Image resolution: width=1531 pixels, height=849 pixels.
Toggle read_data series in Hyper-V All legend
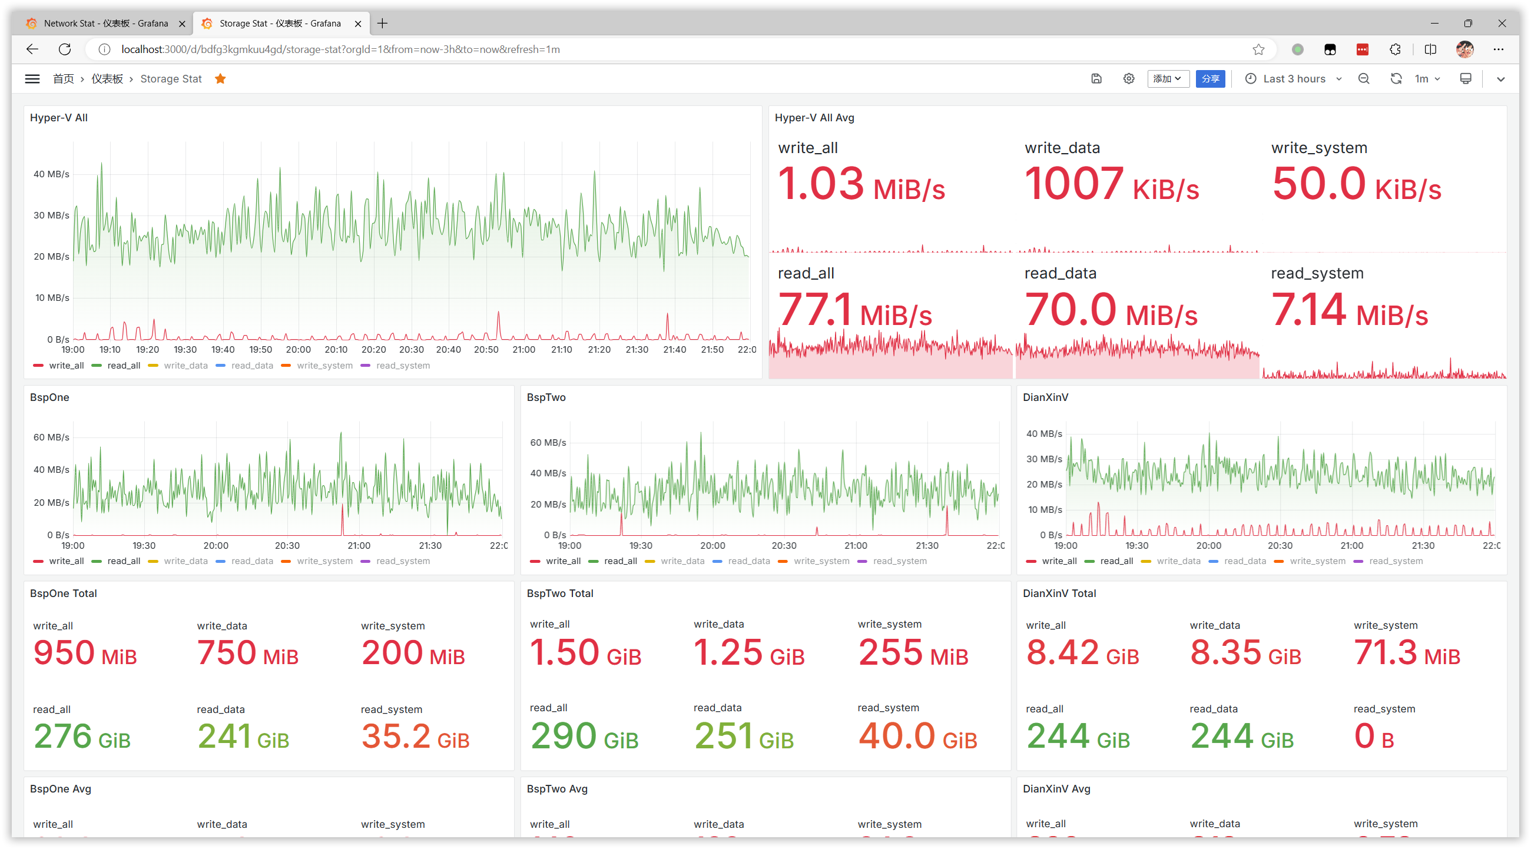click(x=252, y=366)
